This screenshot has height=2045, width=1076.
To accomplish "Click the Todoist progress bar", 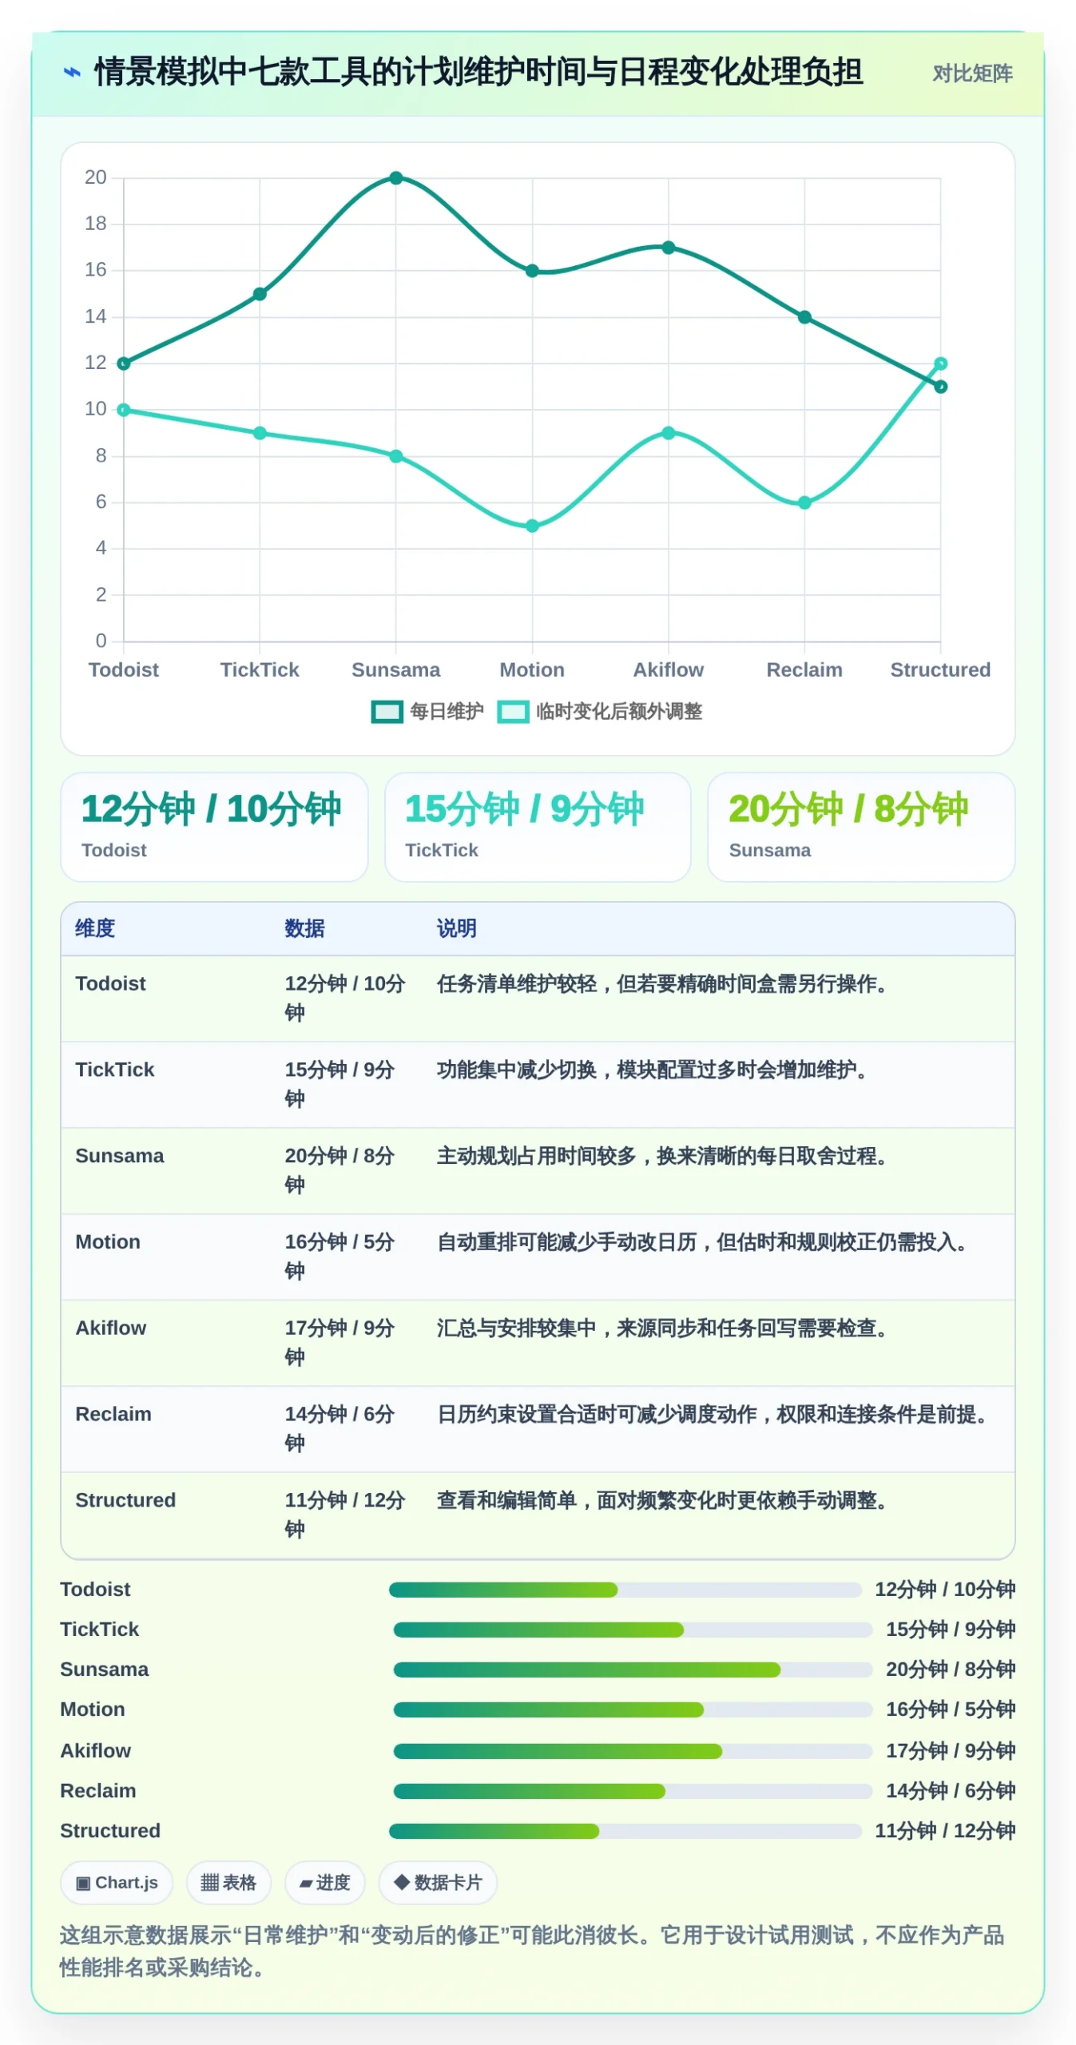I will [625, 1590].
